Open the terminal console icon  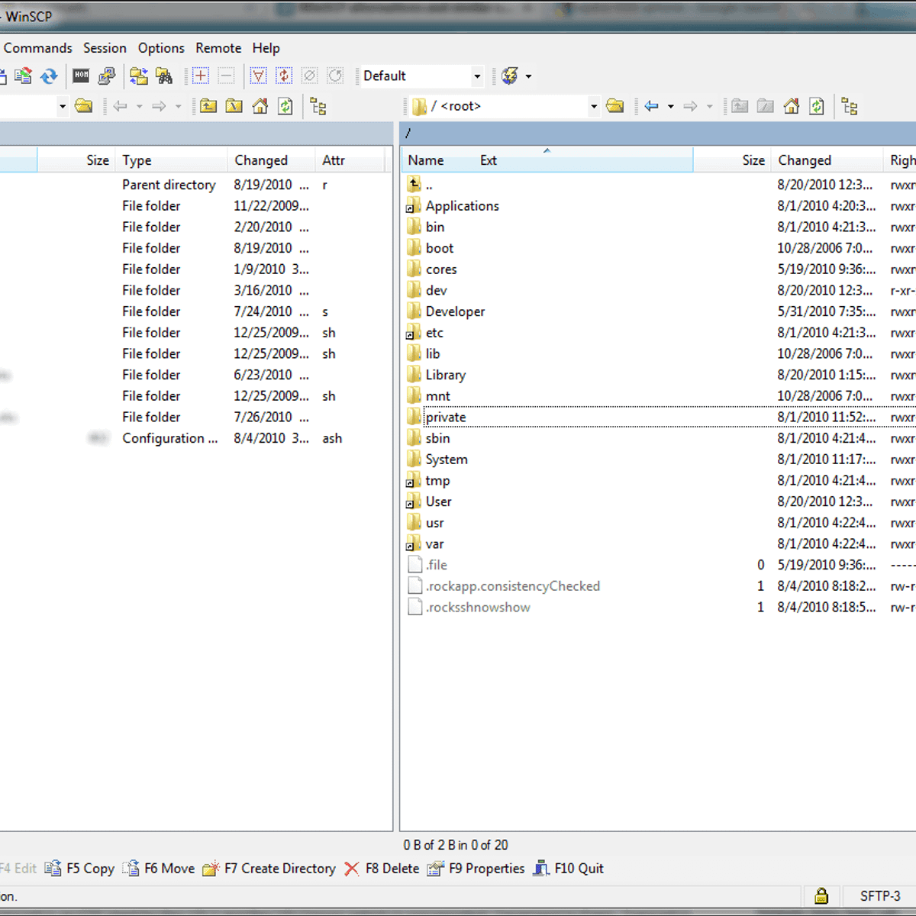point(81,76)
